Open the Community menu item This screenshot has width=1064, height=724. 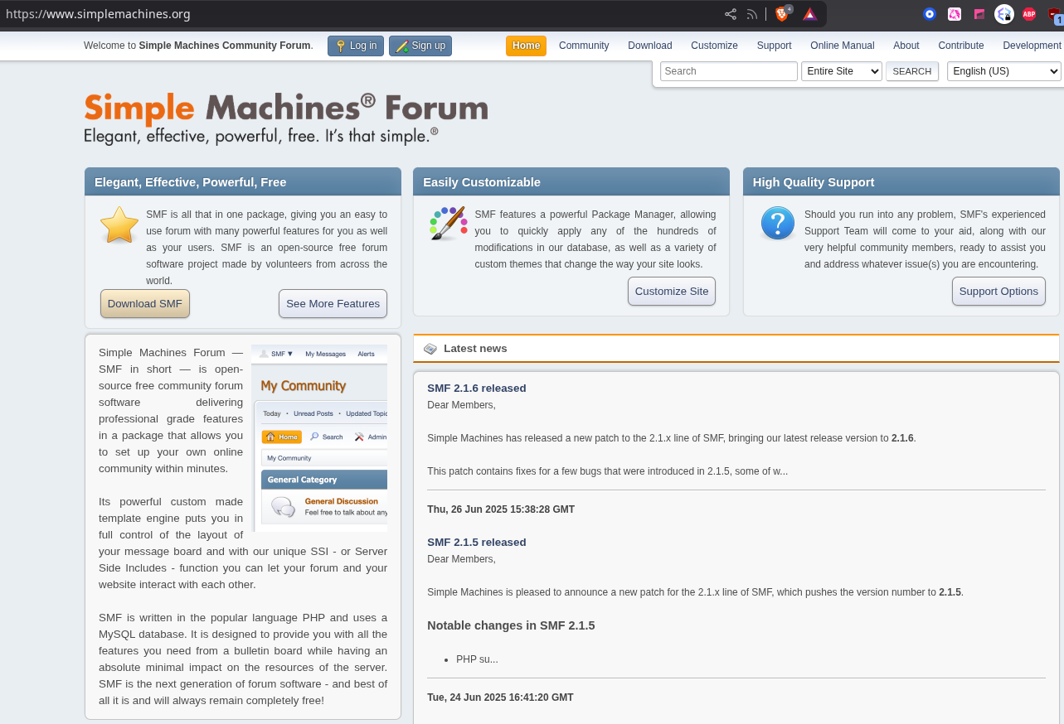[584, 46]
